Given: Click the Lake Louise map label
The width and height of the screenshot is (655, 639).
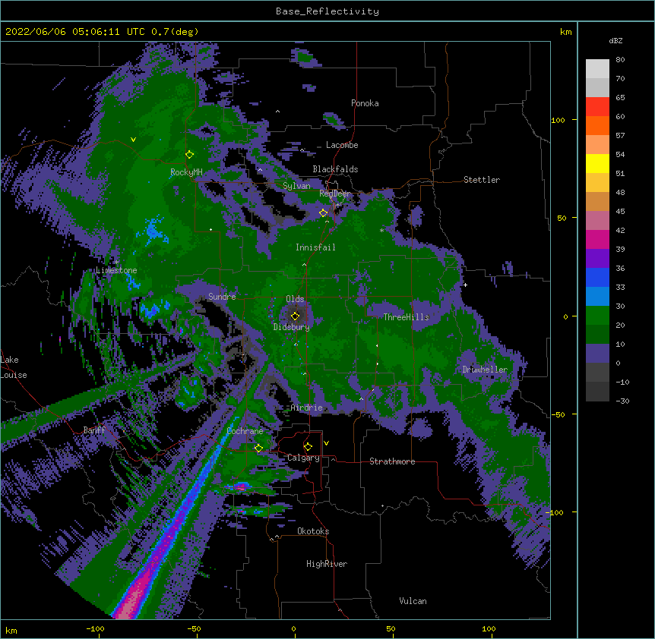Looking at the screenshot, I should click(14, 367).
